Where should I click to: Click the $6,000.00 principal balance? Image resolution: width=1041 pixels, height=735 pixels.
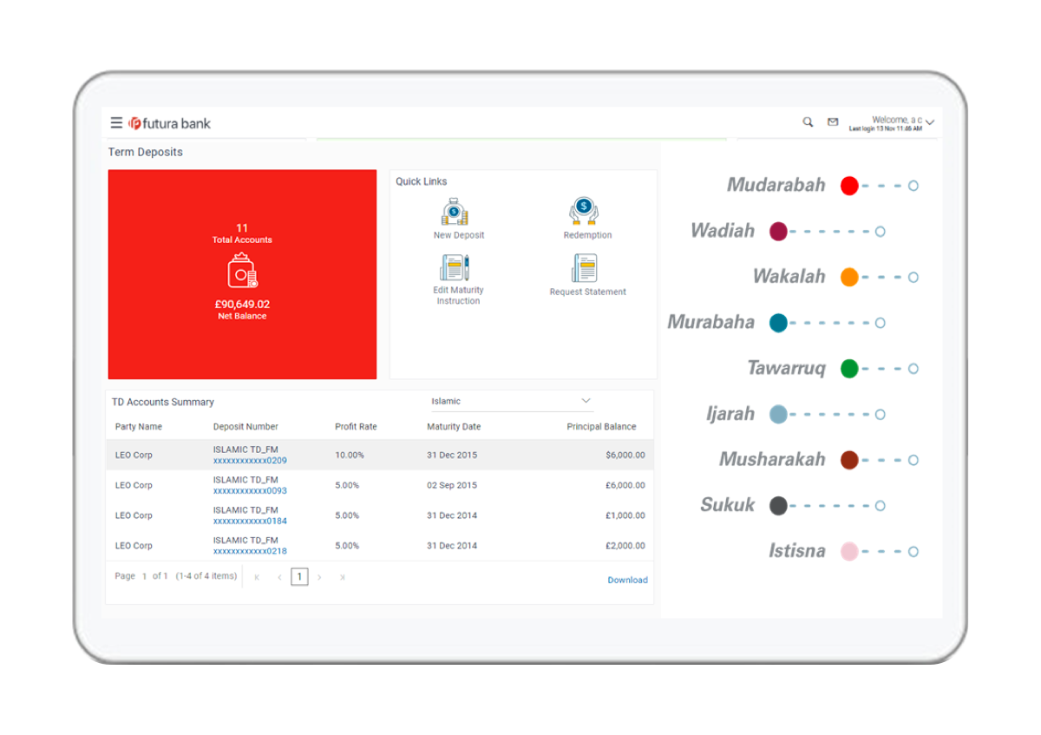[x=625, y=455]
